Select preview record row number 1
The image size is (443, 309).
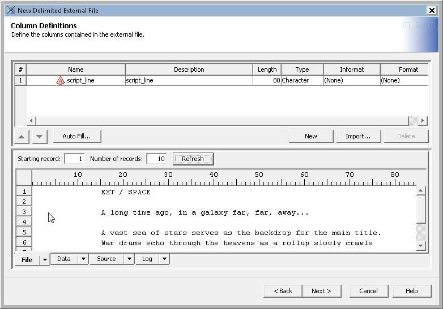[x=24, y=192]
